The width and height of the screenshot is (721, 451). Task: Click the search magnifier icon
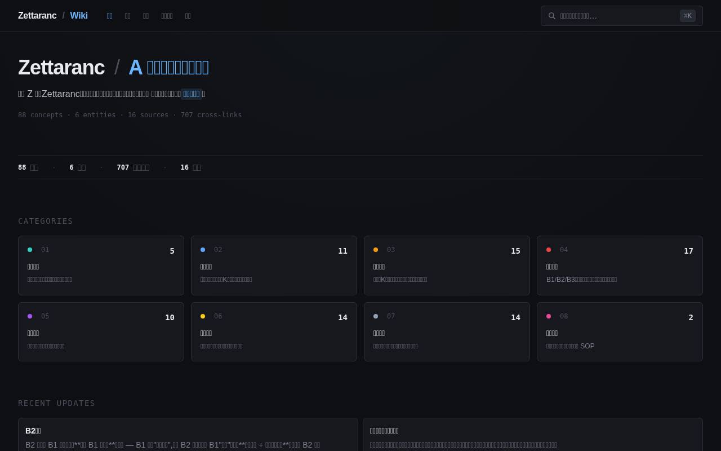click(552, 16)
